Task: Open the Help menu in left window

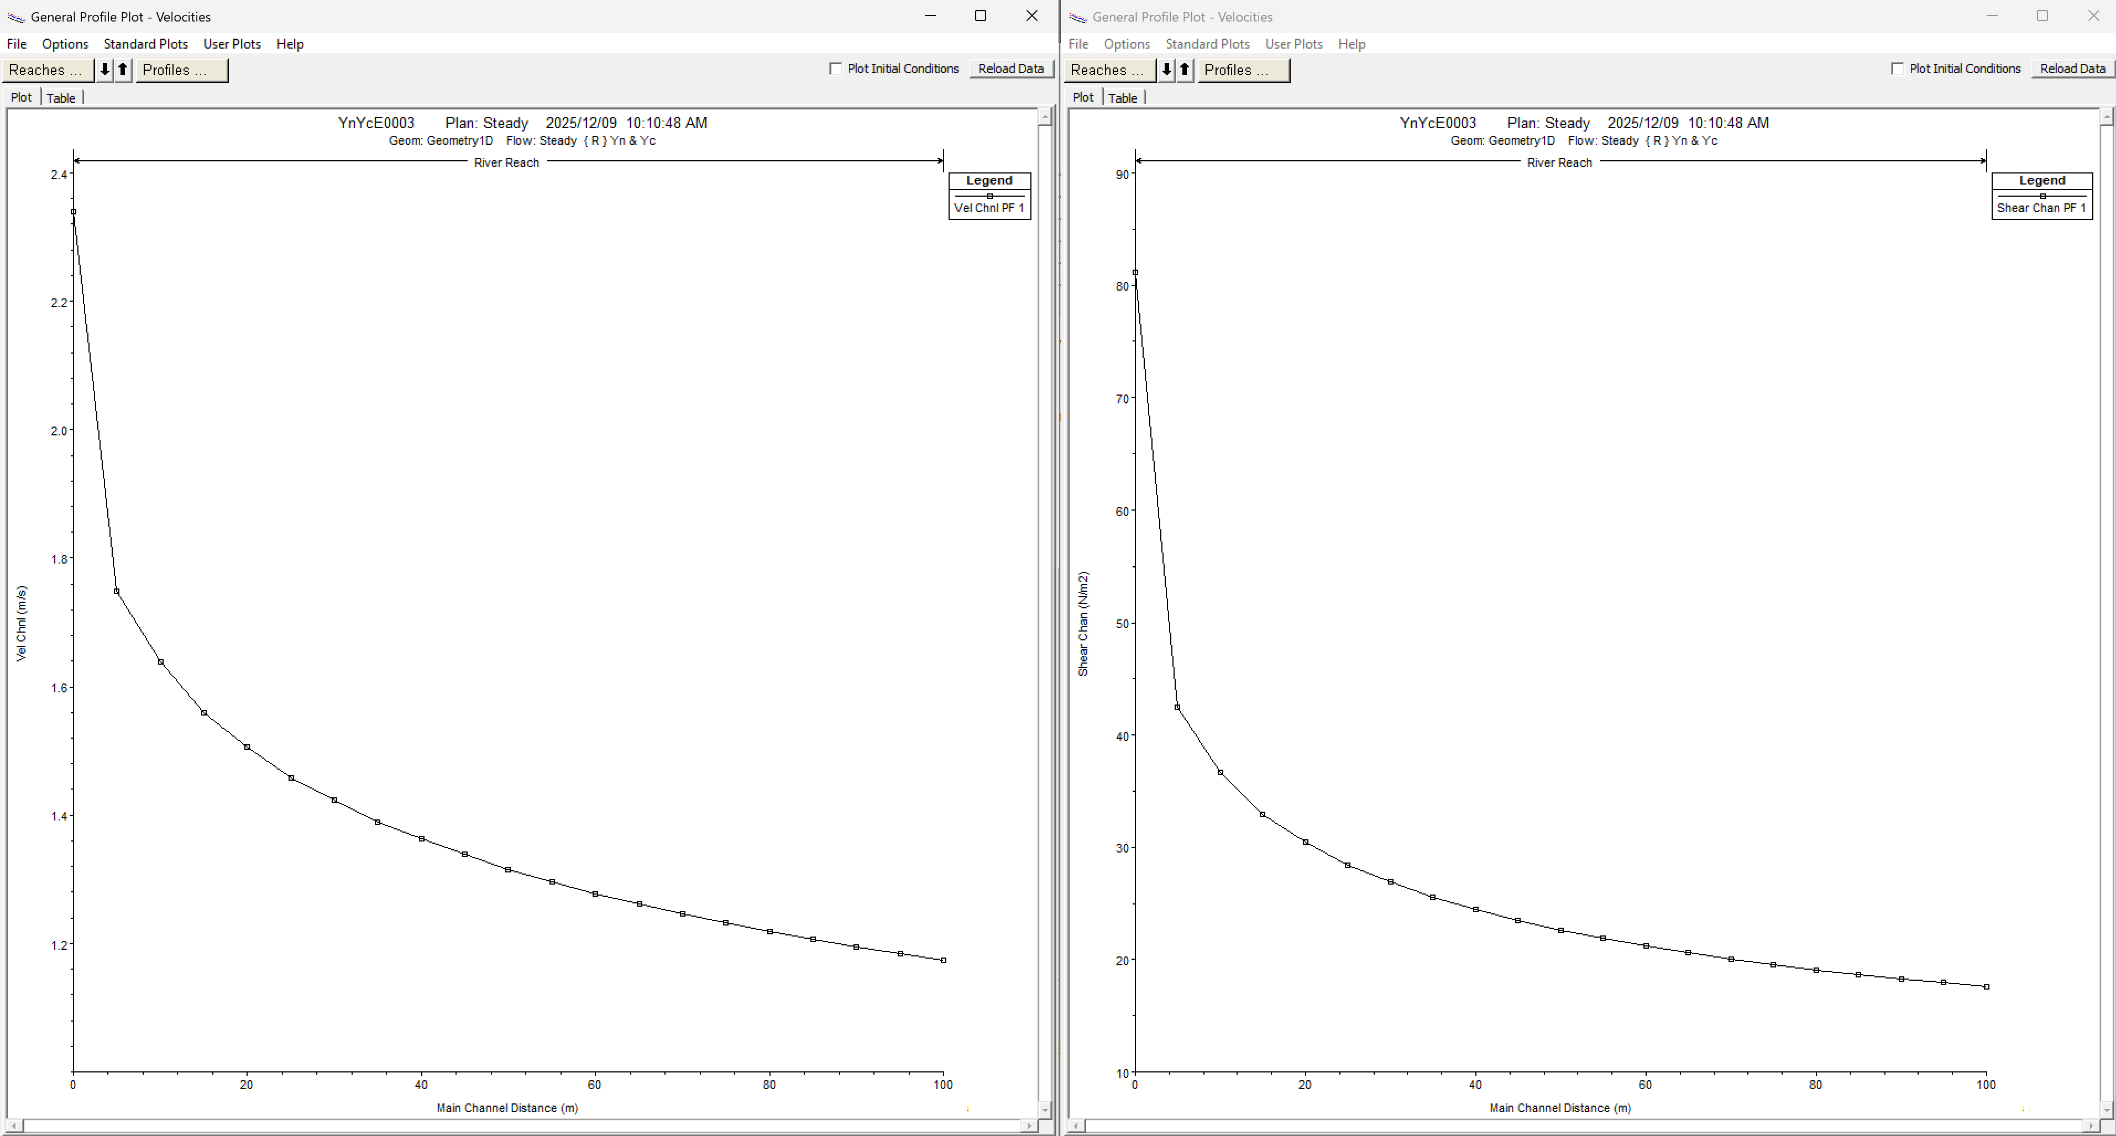Action: [290, 44]
